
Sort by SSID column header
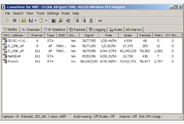coord(62,35)
